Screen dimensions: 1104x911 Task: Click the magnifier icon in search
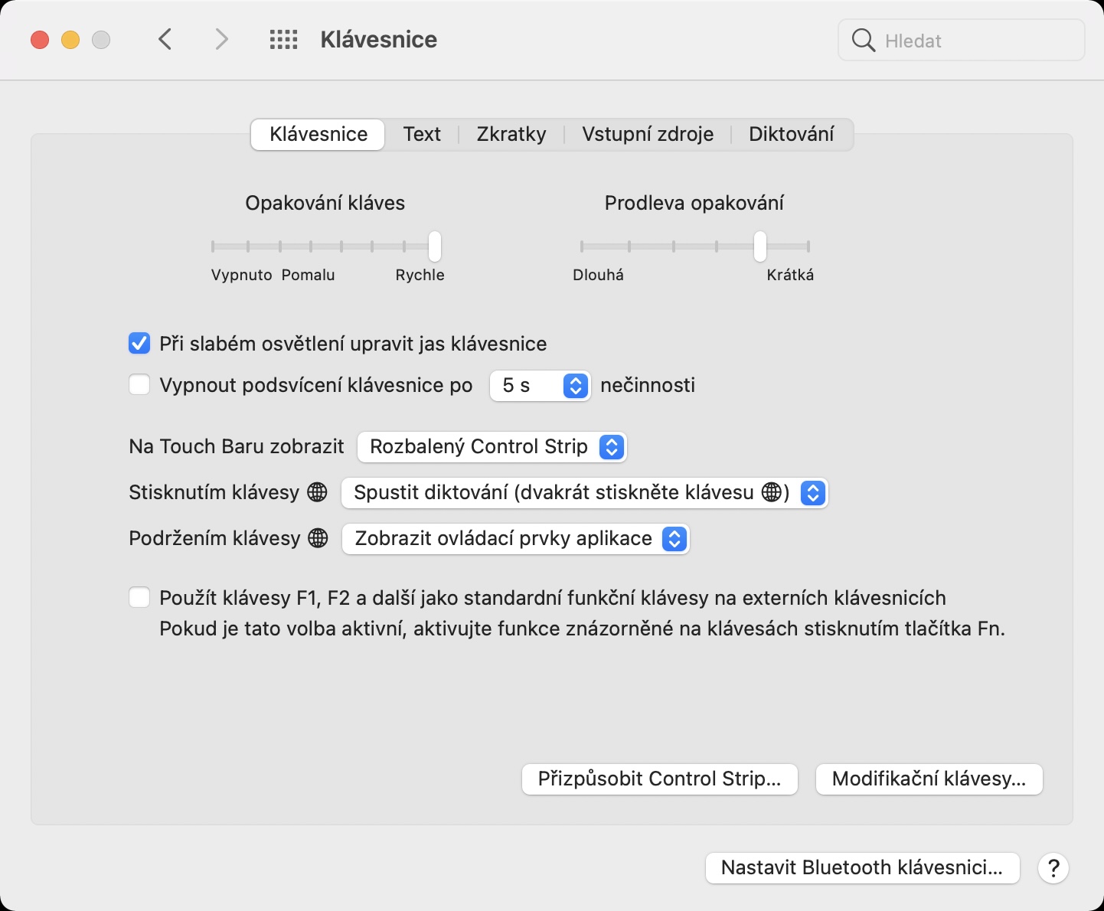[863, 41]
